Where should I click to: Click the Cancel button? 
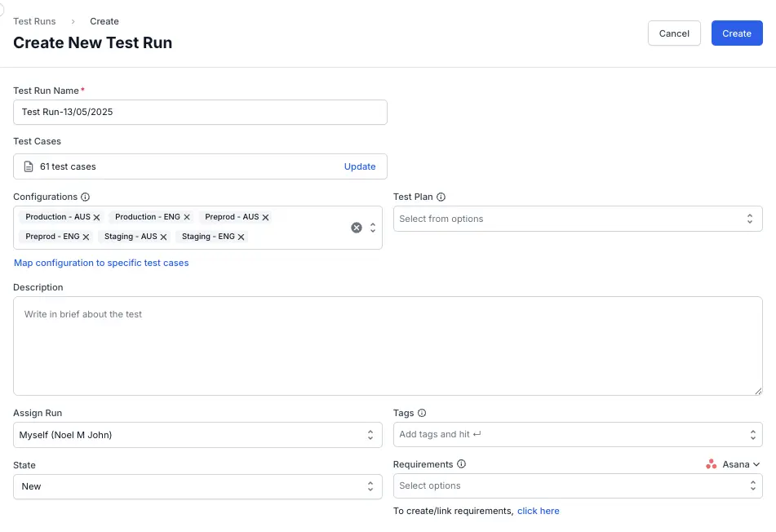click(x=674, y=33)
